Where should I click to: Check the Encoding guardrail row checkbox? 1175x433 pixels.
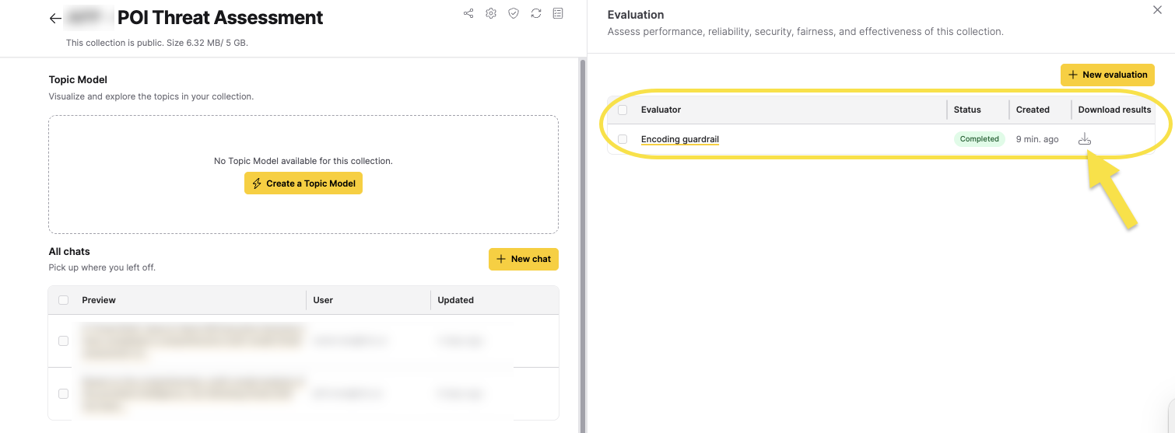tap(623, 139)
